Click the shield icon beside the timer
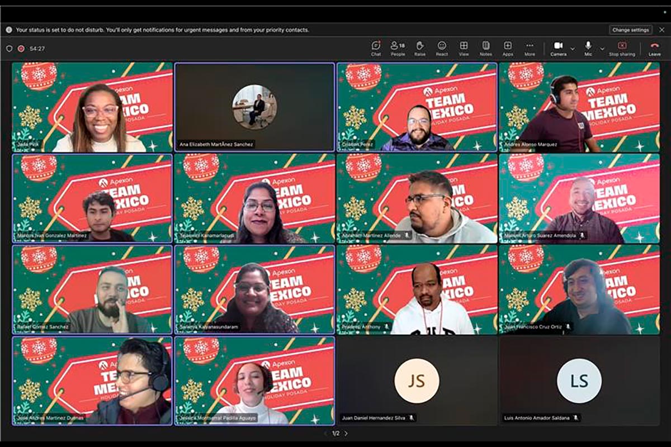This screenshot has height=447, width=671. 9,49
